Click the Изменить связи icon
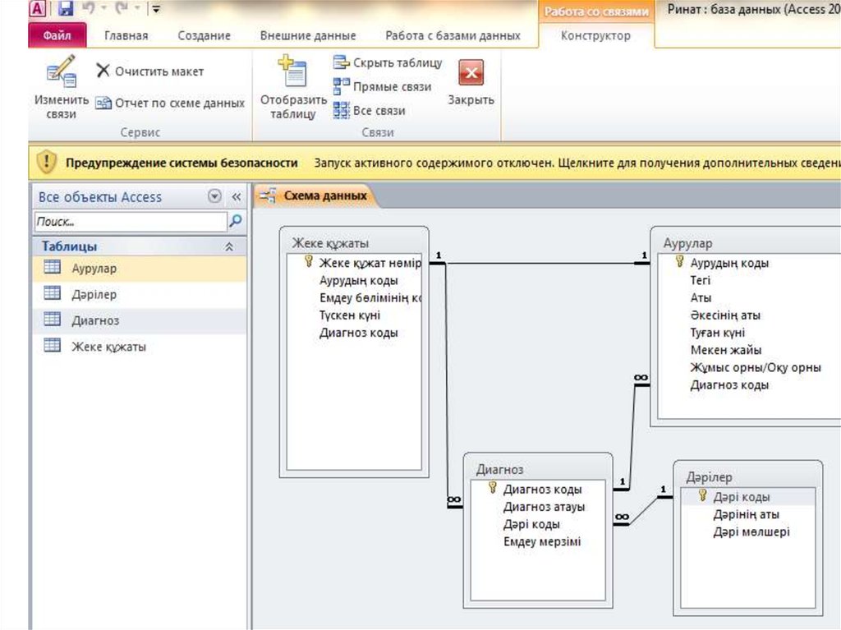841x630 pixels. [x=61, y=74]
